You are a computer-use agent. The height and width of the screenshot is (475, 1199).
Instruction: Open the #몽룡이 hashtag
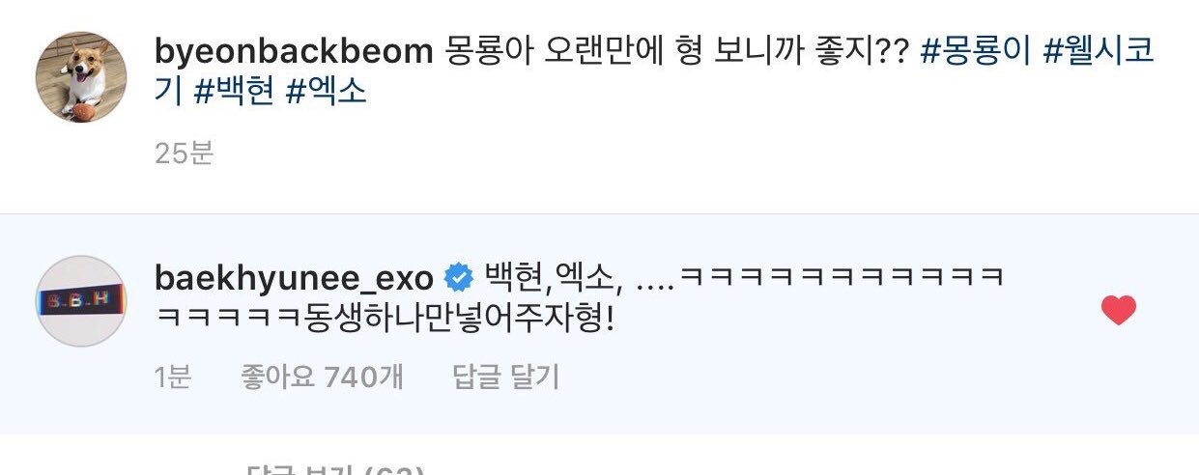pyautogui.click(x=976, y=52)
